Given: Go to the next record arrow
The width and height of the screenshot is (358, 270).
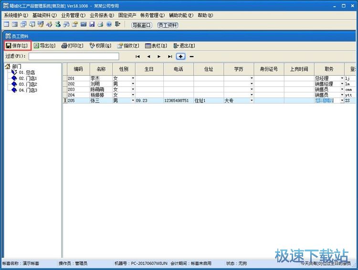Looking at the screenshot, I should pos(159,56).
